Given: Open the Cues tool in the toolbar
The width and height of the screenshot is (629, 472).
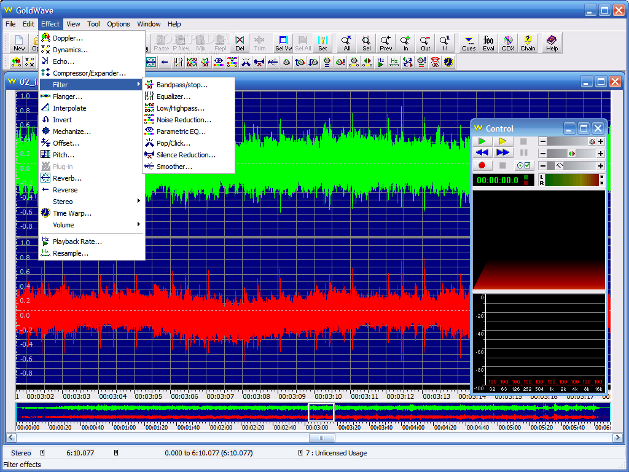Looking at the screenshot, I should pos(469,43).
